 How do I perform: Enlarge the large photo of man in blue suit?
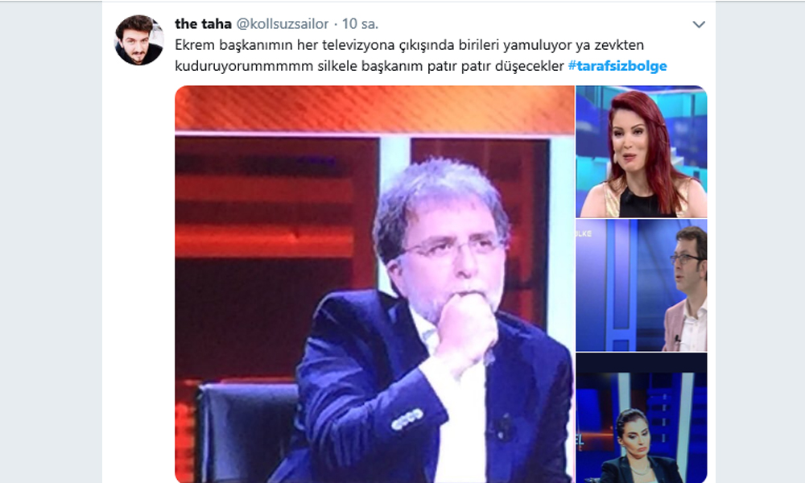point(374,284)
